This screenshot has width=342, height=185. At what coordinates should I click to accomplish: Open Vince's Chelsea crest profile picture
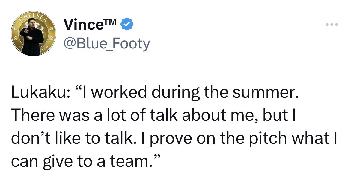tap(33, 34)
